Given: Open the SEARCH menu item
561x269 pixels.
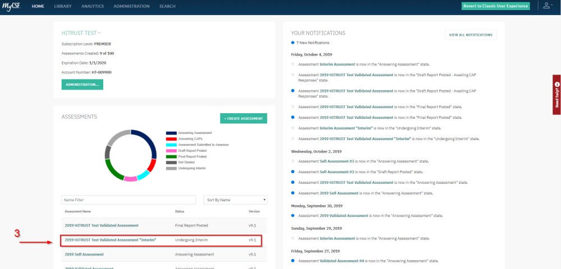Looking at the screenshot, I should [x=167, y=6].
